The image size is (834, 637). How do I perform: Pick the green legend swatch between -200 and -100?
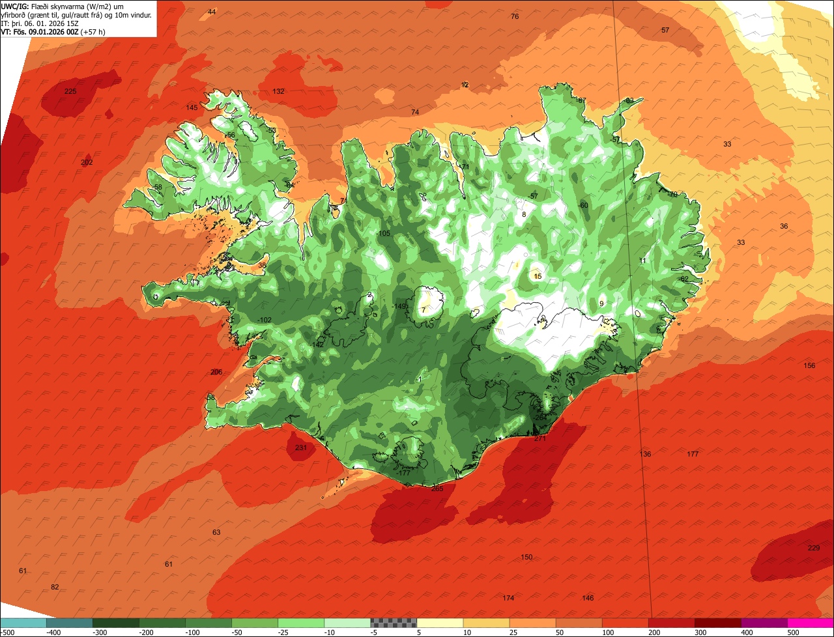click(162, 623)
